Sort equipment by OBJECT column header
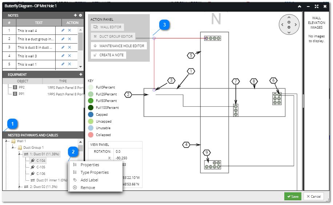333x205 pixels. pos(23,81)
